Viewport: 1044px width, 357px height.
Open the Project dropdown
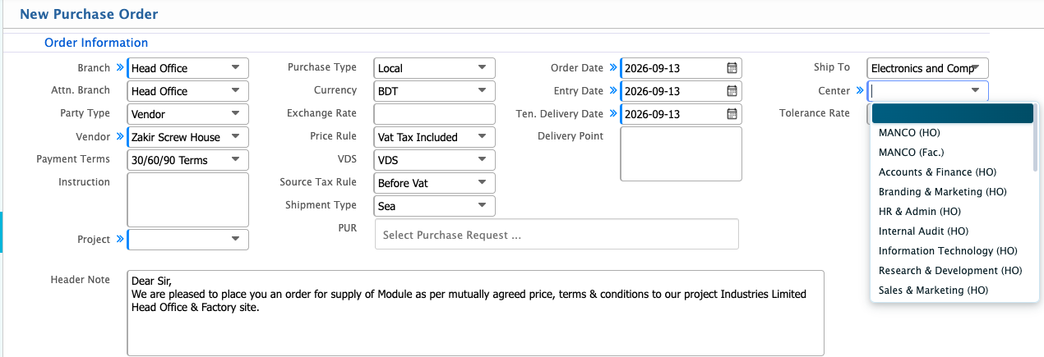188,240
